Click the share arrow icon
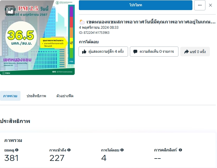Viewport: 217px width, 168px height. click(x=186, y=52)
